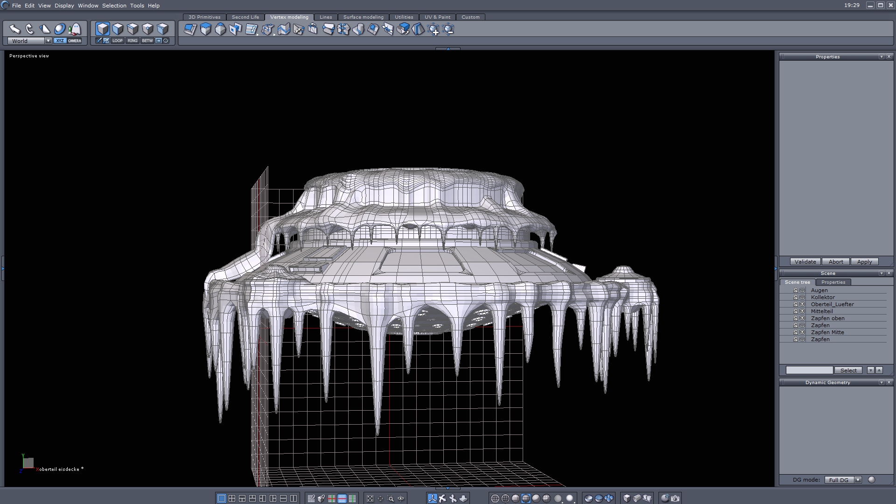Hide the Mittelteil object via eye
Viewport: 896px width, 504px height.
(x=802, y=311)
